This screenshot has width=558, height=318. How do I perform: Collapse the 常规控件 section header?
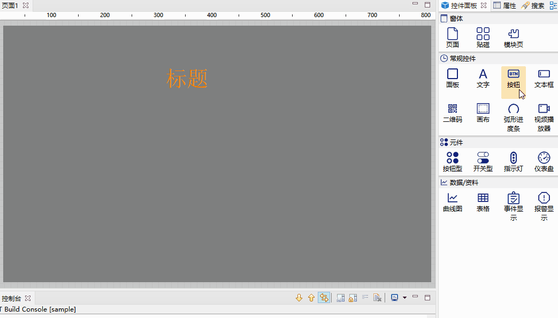click(462, 58)
